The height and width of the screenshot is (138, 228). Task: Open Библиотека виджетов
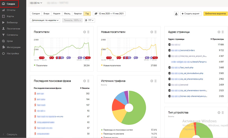[216, 14]
